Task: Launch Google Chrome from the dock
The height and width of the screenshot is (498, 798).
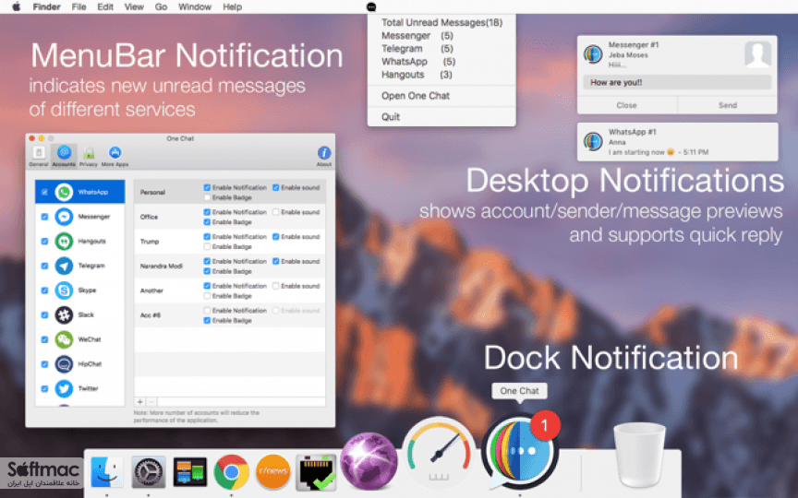Action: 232,471
